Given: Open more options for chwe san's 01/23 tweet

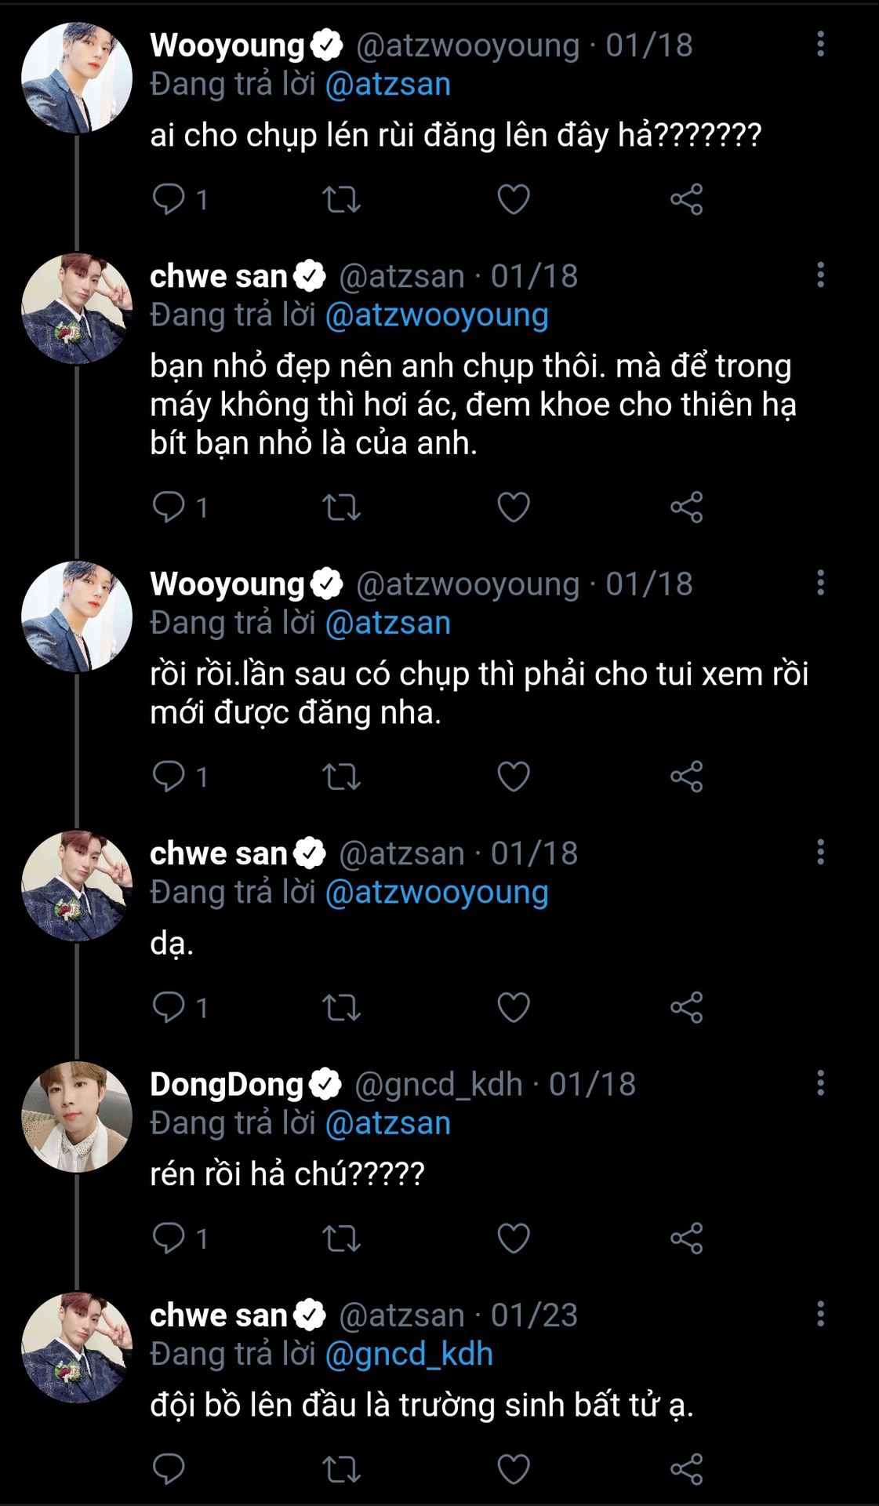Looking at the screenshot, I should point(820,1314).
